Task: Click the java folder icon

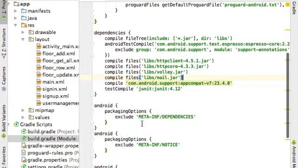Action: 24,18
